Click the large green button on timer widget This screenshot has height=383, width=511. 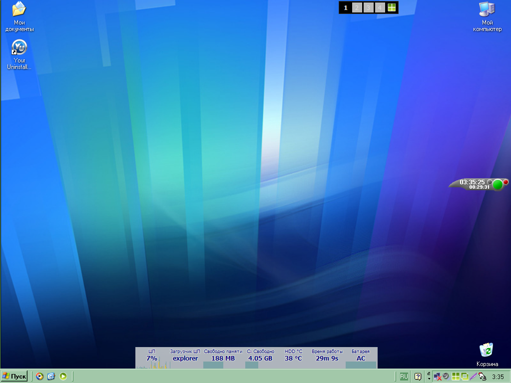(498, 184)
